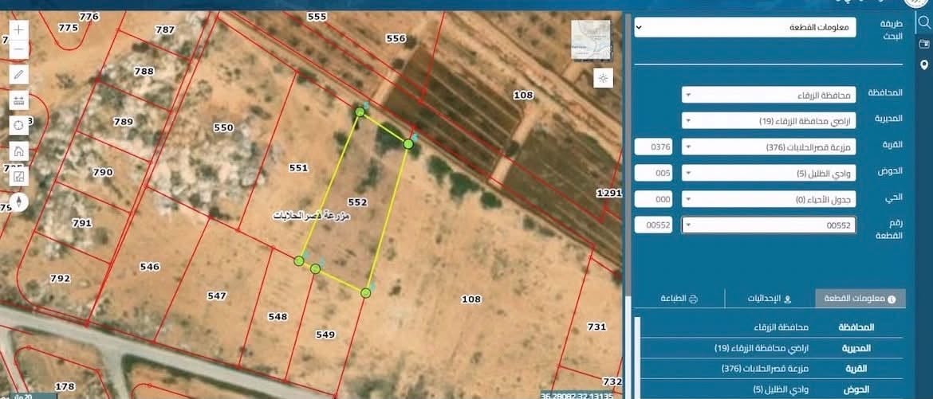Open the الحي neighborhood dropdown
933x399 pixels.
coord(769,199)
